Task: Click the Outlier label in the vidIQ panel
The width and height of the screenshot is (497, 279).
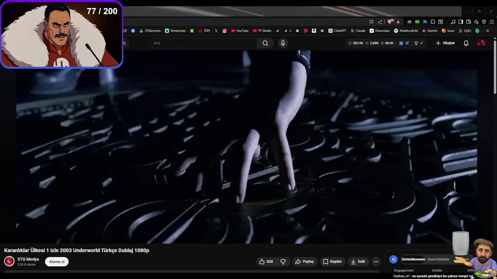Action: tap(437, 270)
